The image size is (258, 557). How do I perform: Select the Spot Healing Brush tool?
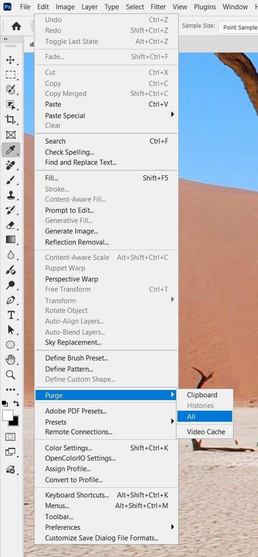click(11, 165)
